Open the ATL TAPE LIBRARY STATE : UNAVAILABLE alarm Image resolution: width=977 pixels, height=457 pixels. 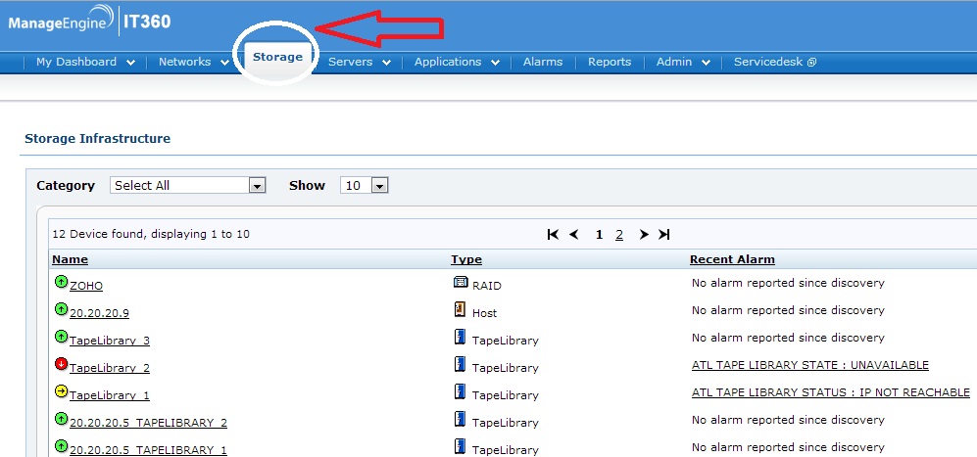809,365
